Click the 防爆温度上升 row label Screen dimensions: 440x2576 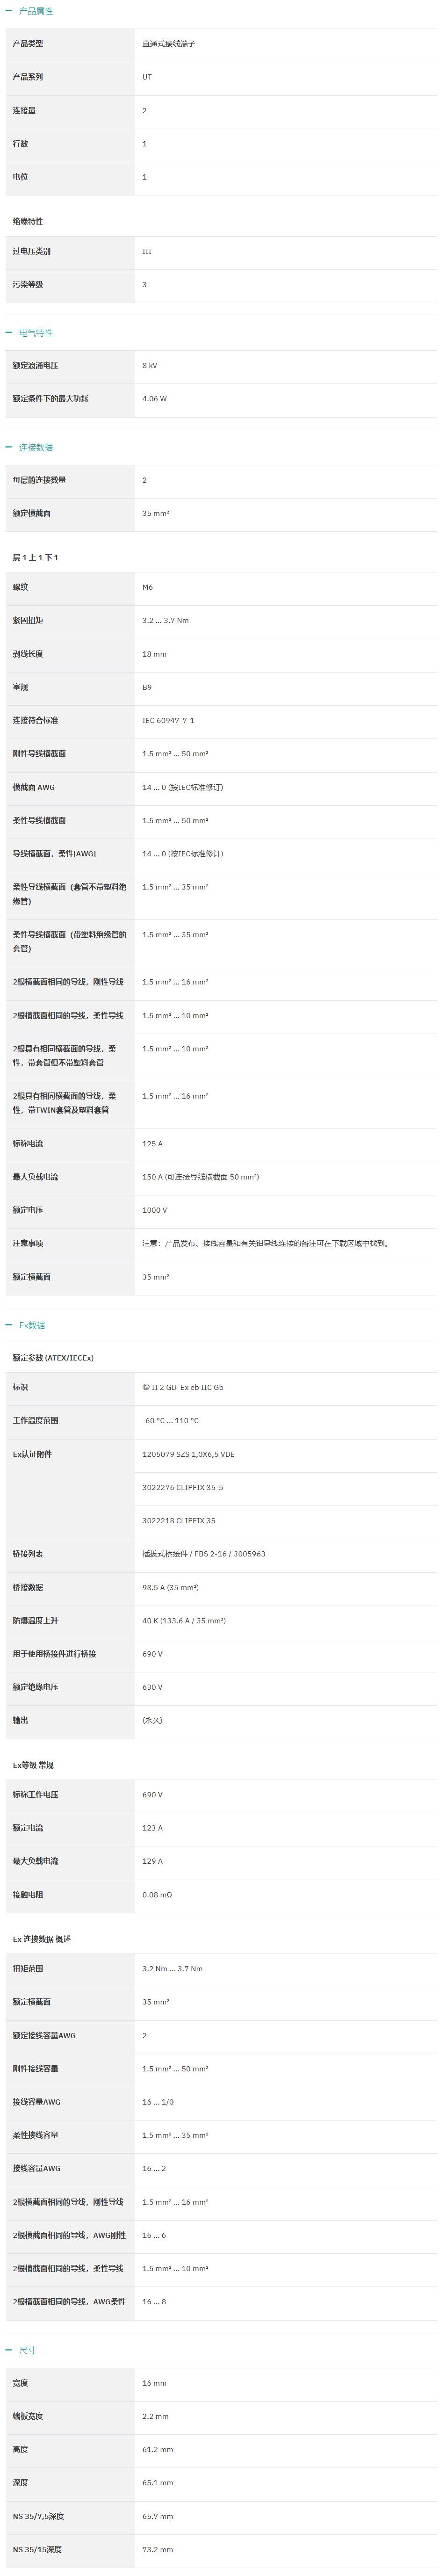[x=35, y=1621]
